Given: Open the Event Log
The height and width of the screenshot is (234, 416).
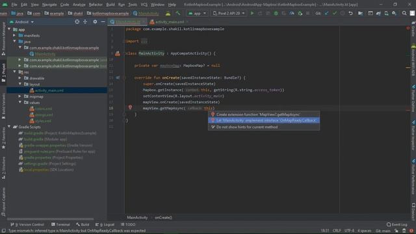Looking at the screenshot, I should (397, 224).
